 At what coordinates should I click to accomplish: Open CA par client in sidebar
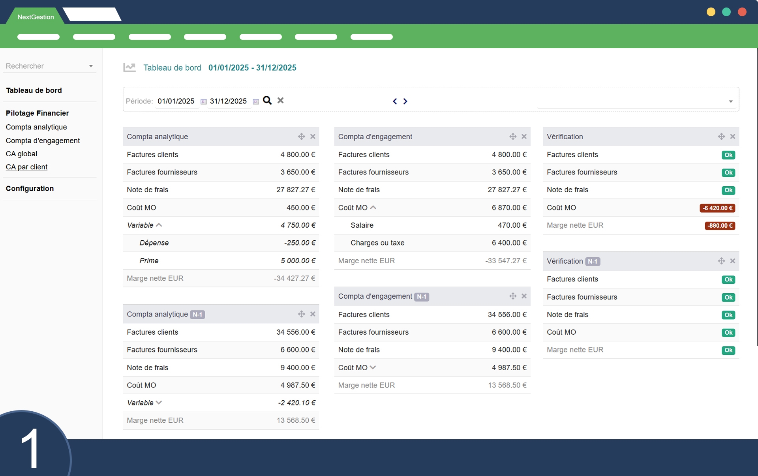(x=26, y=167)
